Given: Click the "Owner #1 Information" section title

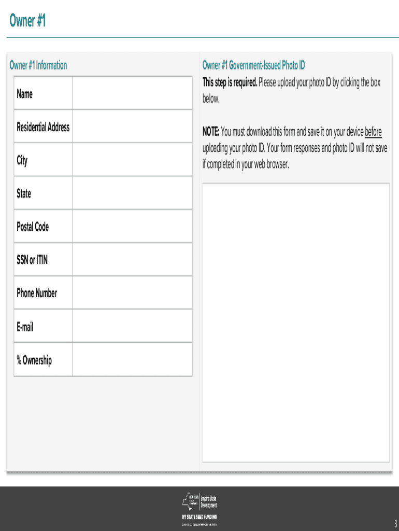Looking at the screenshot, I should [38, 65].
